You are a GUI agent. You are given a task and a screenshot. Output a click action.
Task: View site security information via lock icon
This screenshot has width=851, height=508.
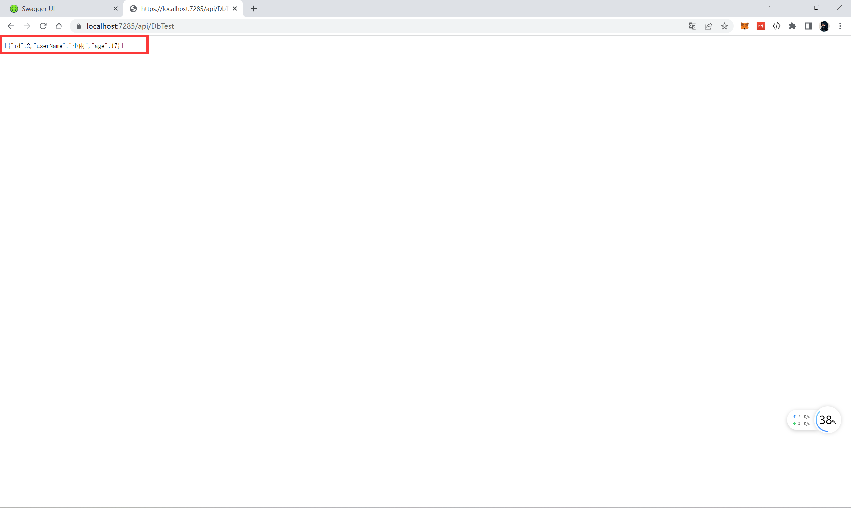78,26
